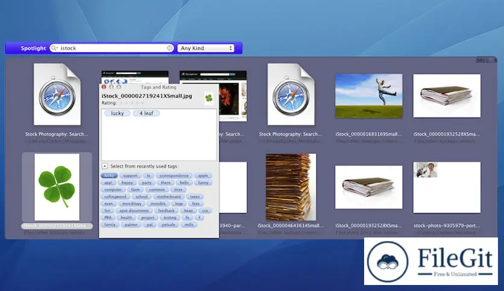Close the Tags and Rating window
Image resolution: width=504 pixels, height=291 pixels.
pos(104,87)
